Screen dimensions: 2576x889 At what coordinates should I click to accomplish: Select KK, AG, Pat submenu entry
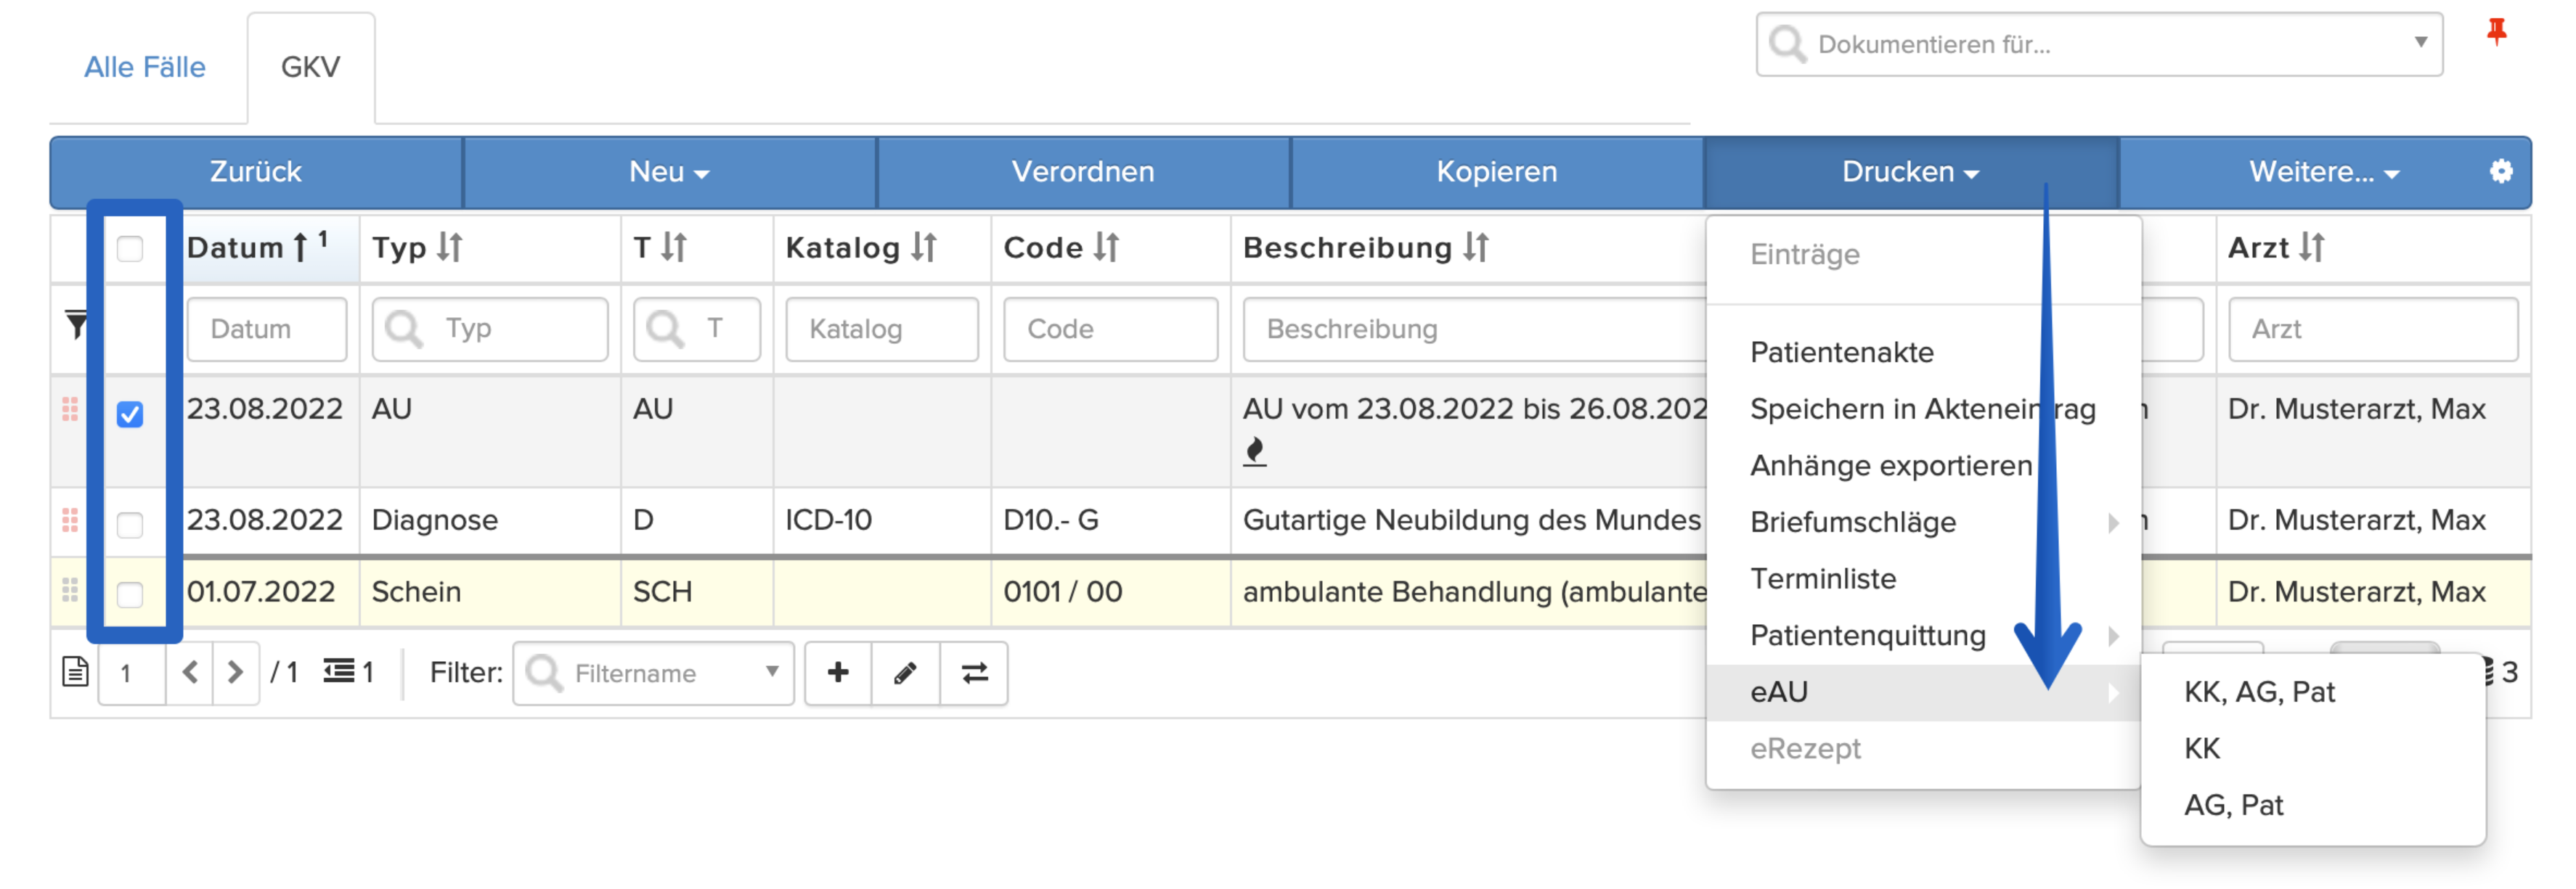tap(2259, 692)
